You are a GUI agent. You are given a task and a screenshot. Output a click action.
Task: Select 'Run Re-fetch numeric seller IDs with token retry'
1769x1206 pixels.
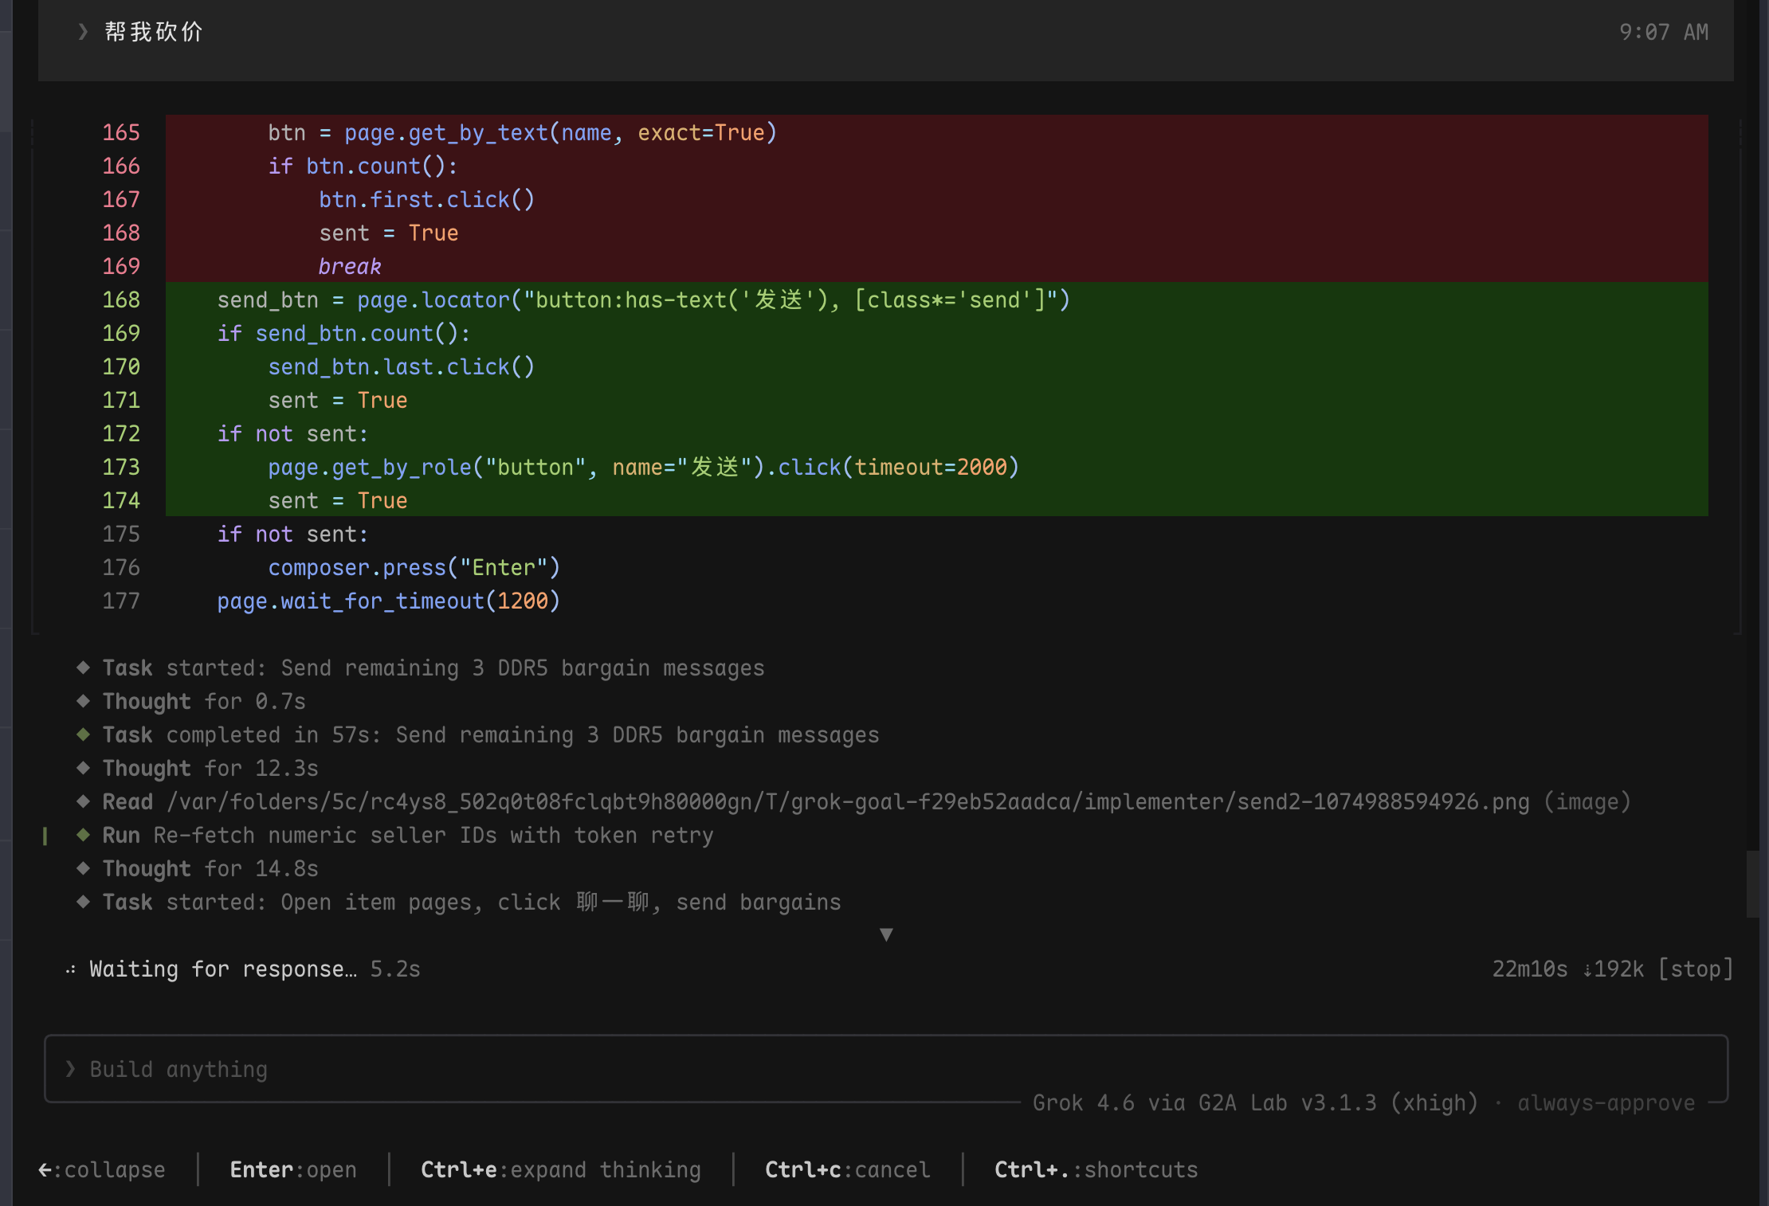408,835
